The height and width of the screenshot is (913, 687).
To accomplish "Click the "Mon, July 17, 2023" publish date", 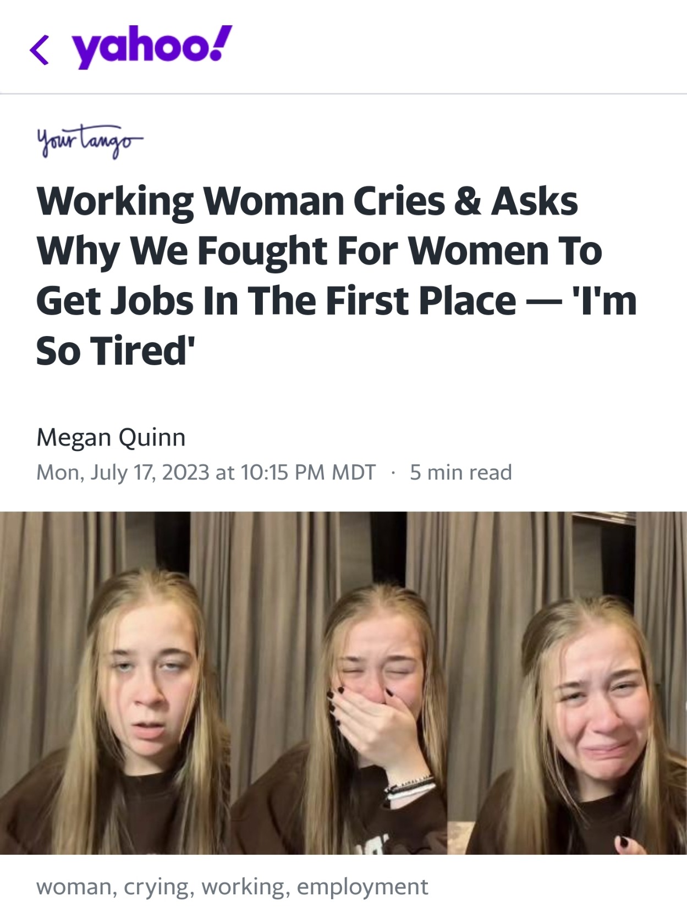I will click(x=123, y=472).
